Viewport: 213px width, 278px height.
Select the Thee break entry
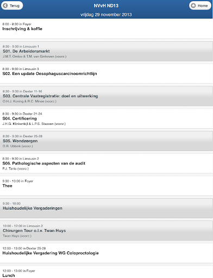click(106, 186)
